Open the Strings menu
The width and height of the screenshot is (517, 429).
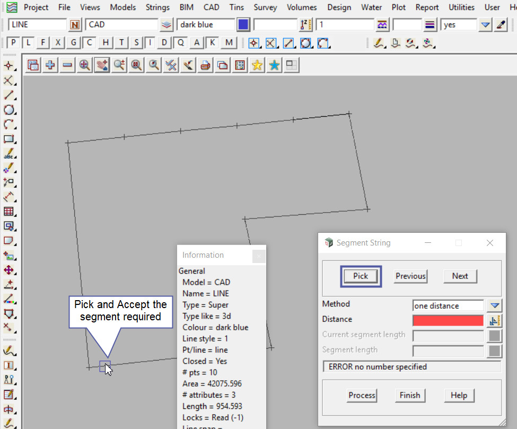157,7
